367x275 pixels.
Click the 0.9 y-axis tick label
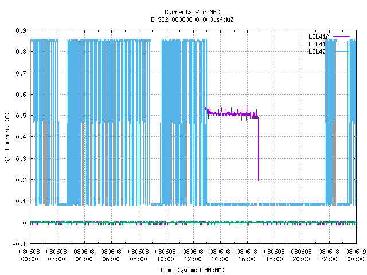coord(21,30)
